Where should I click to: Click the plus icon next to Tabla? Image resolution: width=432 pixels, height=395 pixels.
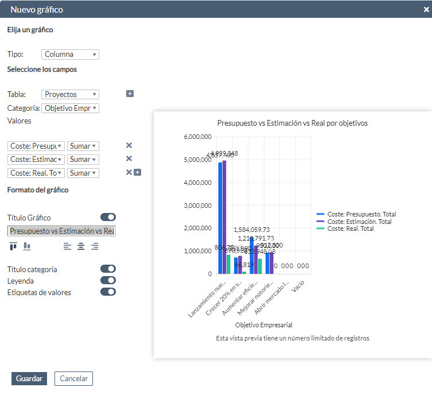pos(130,94)
